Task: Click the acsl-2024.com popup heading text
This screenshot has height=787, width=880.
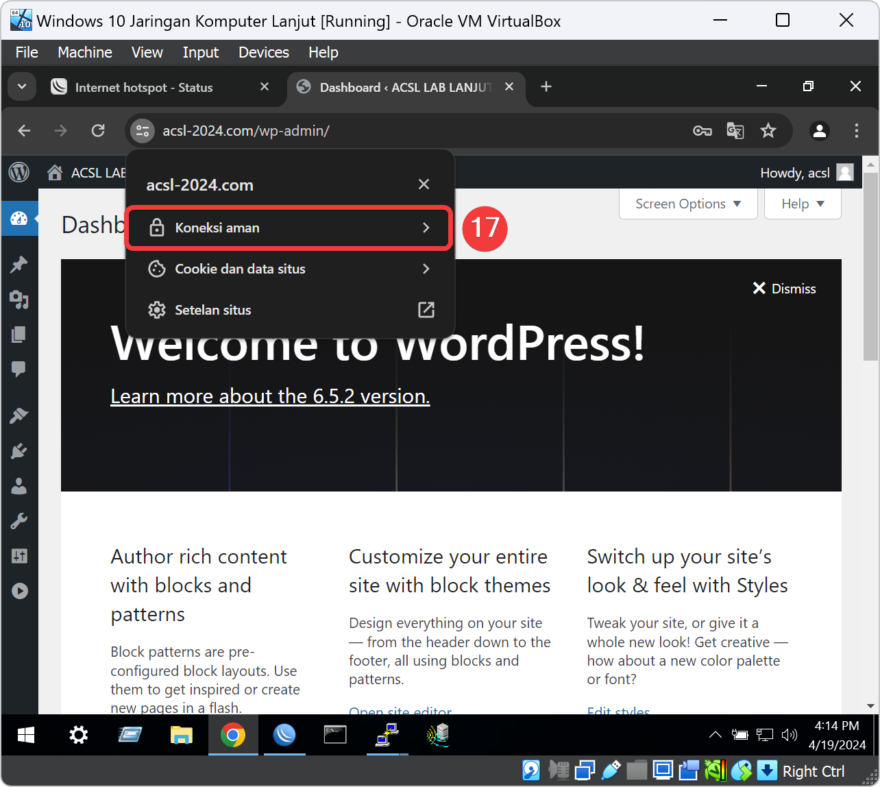Action: tap(200, 185)
